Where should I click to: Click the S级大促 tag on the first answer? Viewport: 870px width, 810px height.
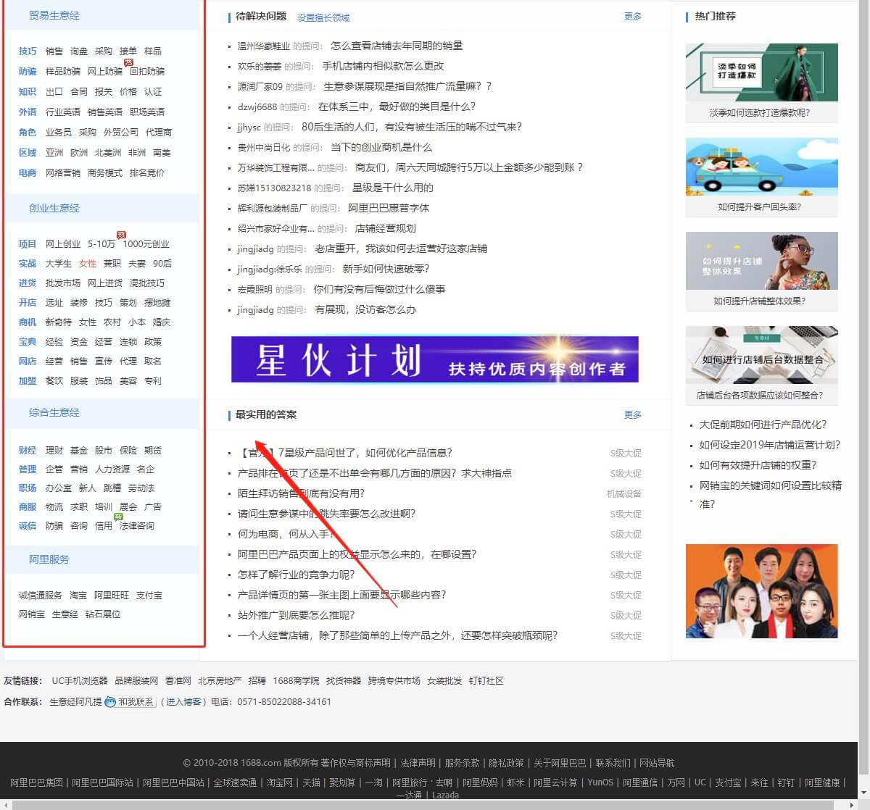(625, 453)
